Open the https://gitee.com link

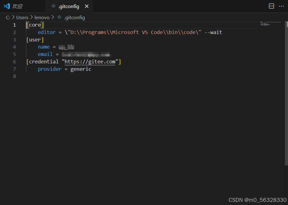90,62
